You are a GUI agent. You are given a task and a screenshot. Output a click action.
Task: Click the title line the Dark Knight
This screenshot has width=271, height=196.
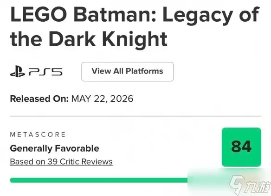pos(89,39)
